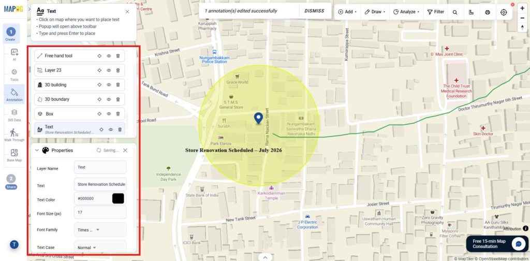Open the chat consultation bubble
This screenshot has width=530, height=261.
pos(518,244)
